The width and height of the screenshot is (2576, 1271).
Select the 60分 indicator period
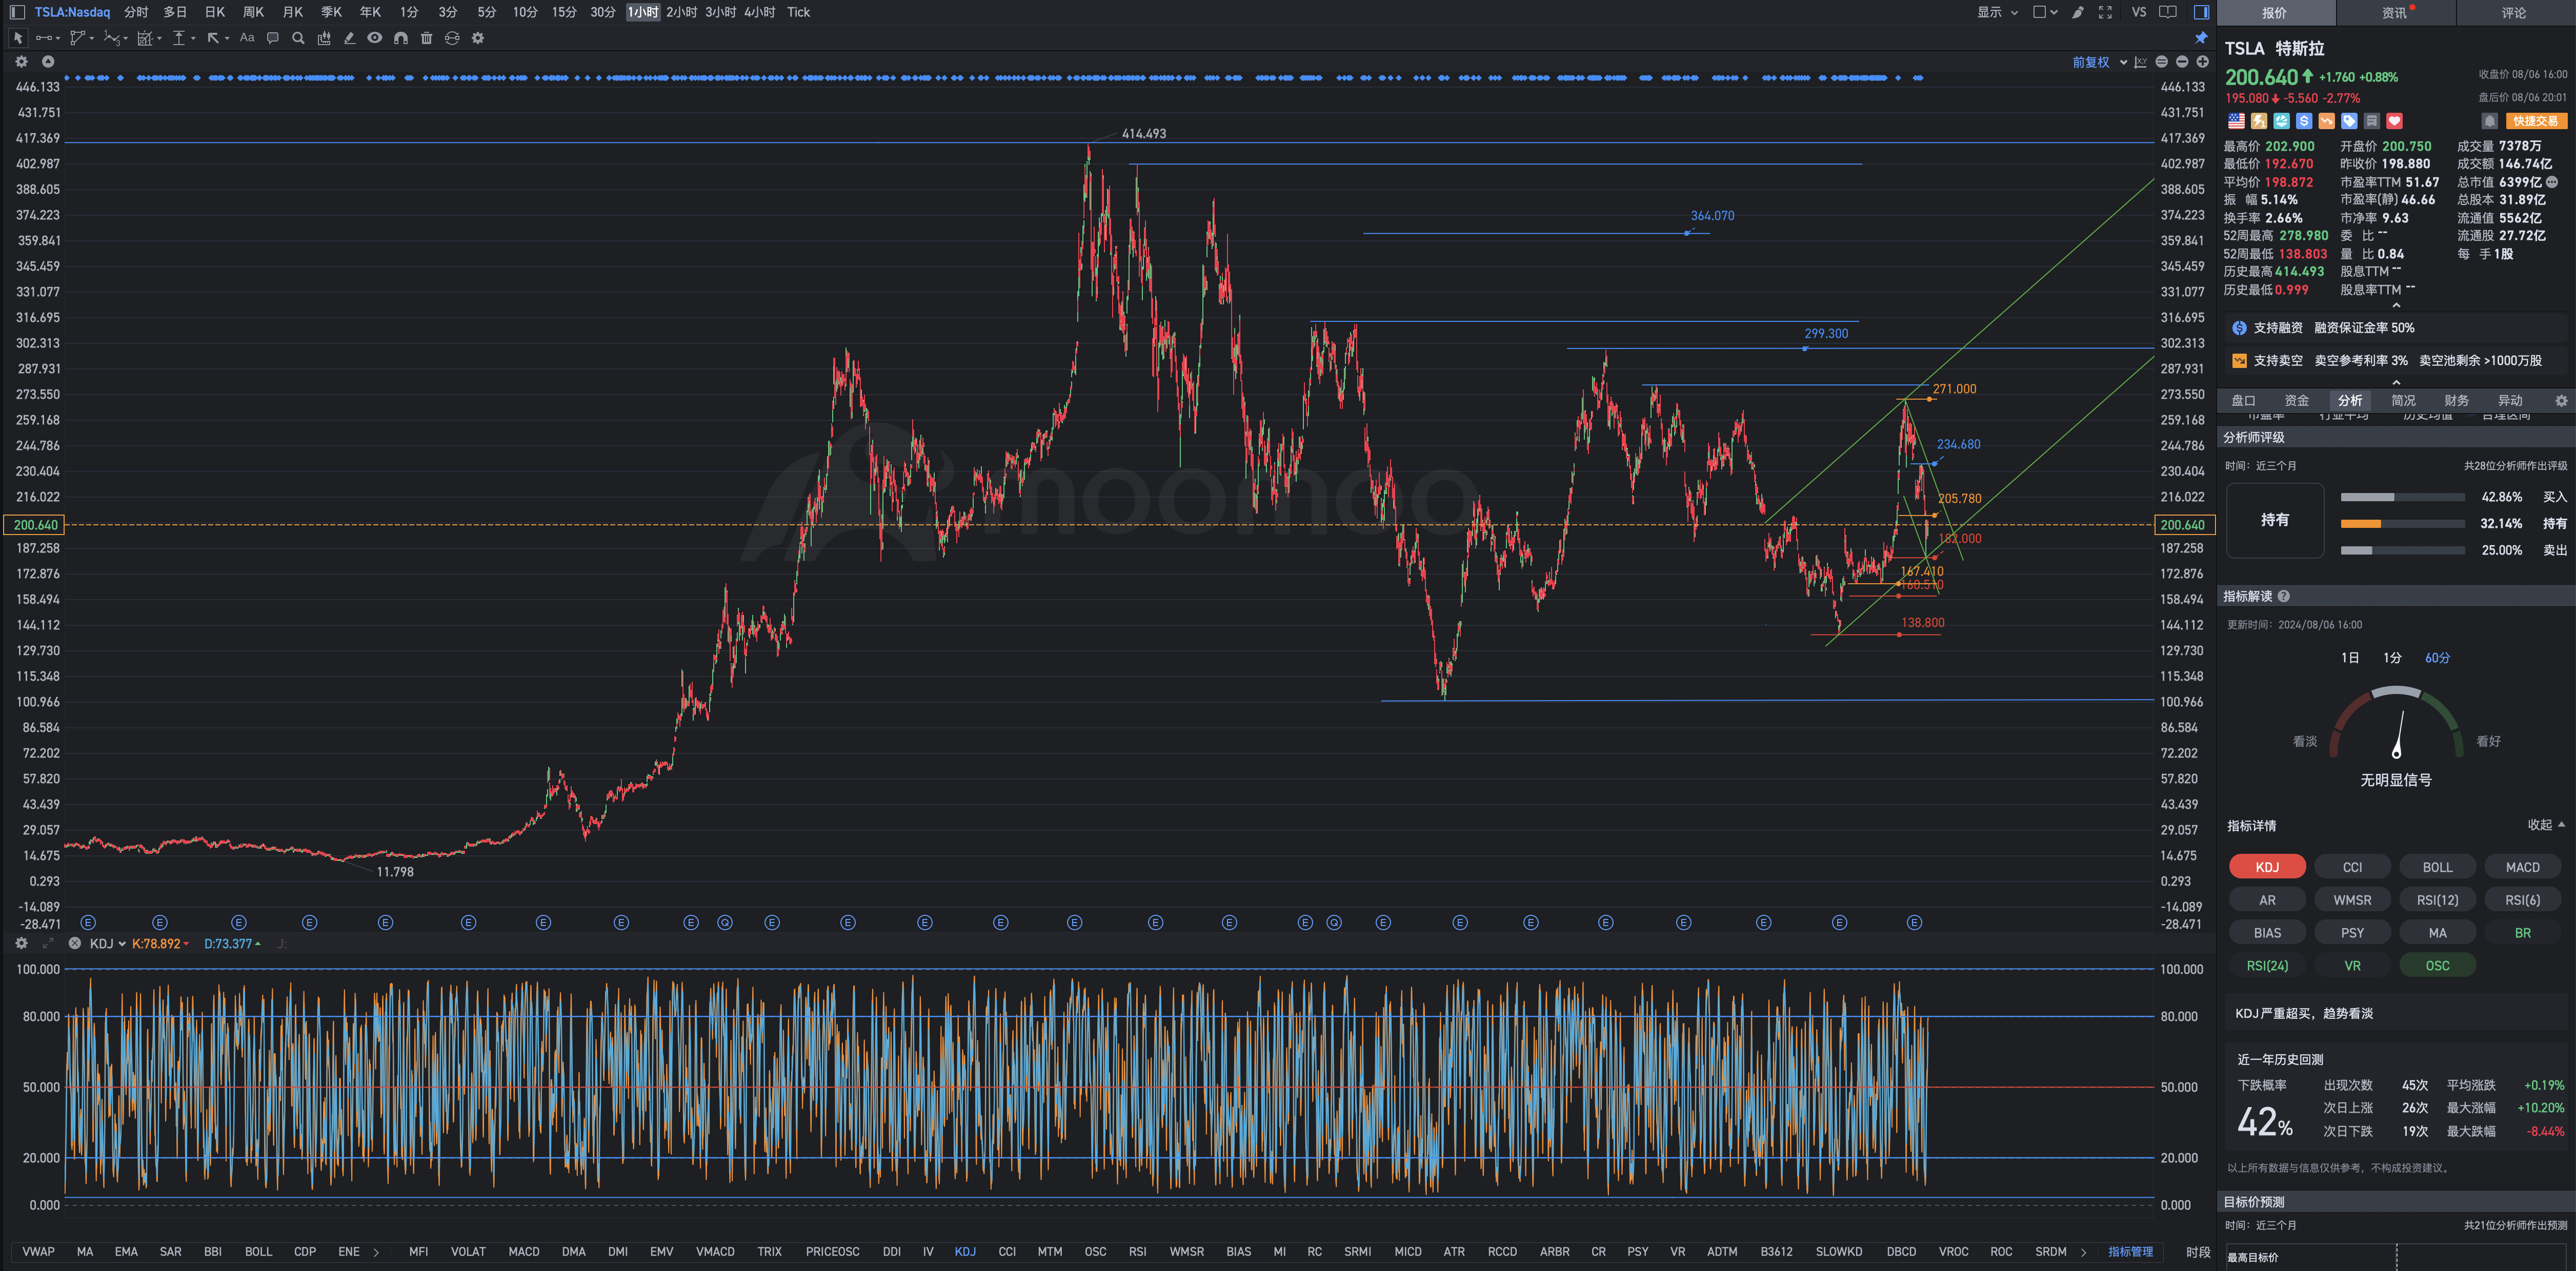point(2437,658)
